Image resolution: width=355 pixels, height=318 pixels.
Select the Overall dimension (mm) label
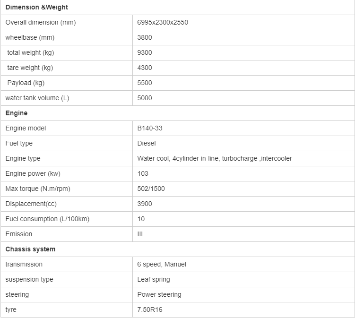pyautogui.click(x=41, y=22)
